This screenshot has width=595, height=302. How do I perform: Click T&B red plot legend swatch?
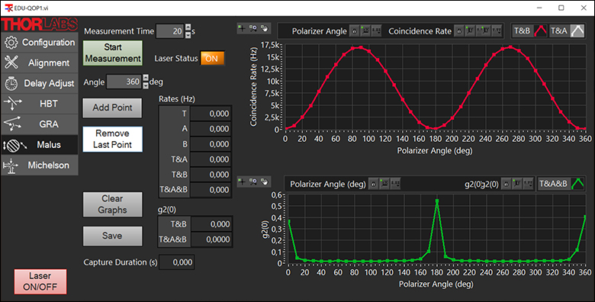click(x=540, y=31)
